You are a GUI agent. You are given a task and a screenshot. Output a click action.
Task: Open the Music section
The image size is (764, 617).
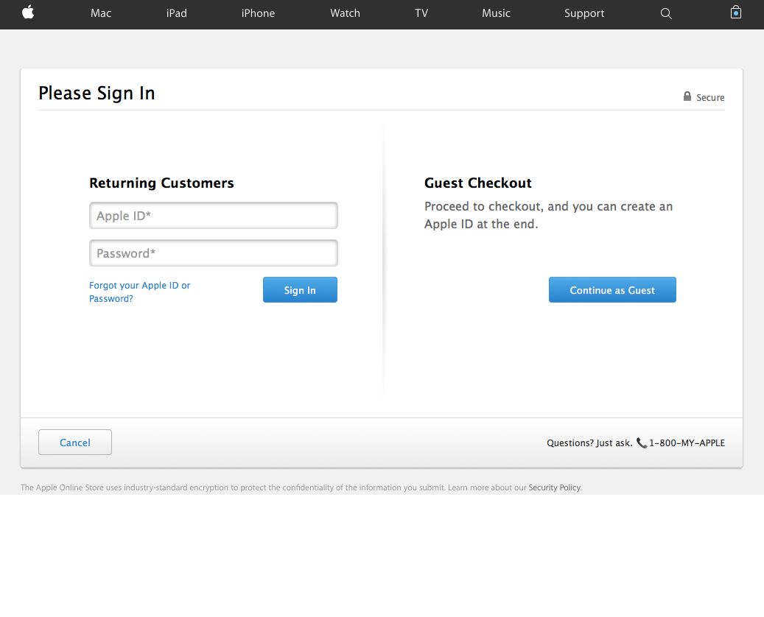pyautogui.click(x=496, y=13)
